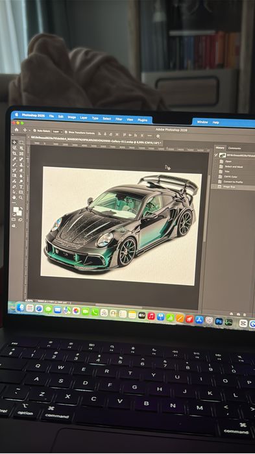Open the Filter menu
255x454 pixels.
pos(119,119)
